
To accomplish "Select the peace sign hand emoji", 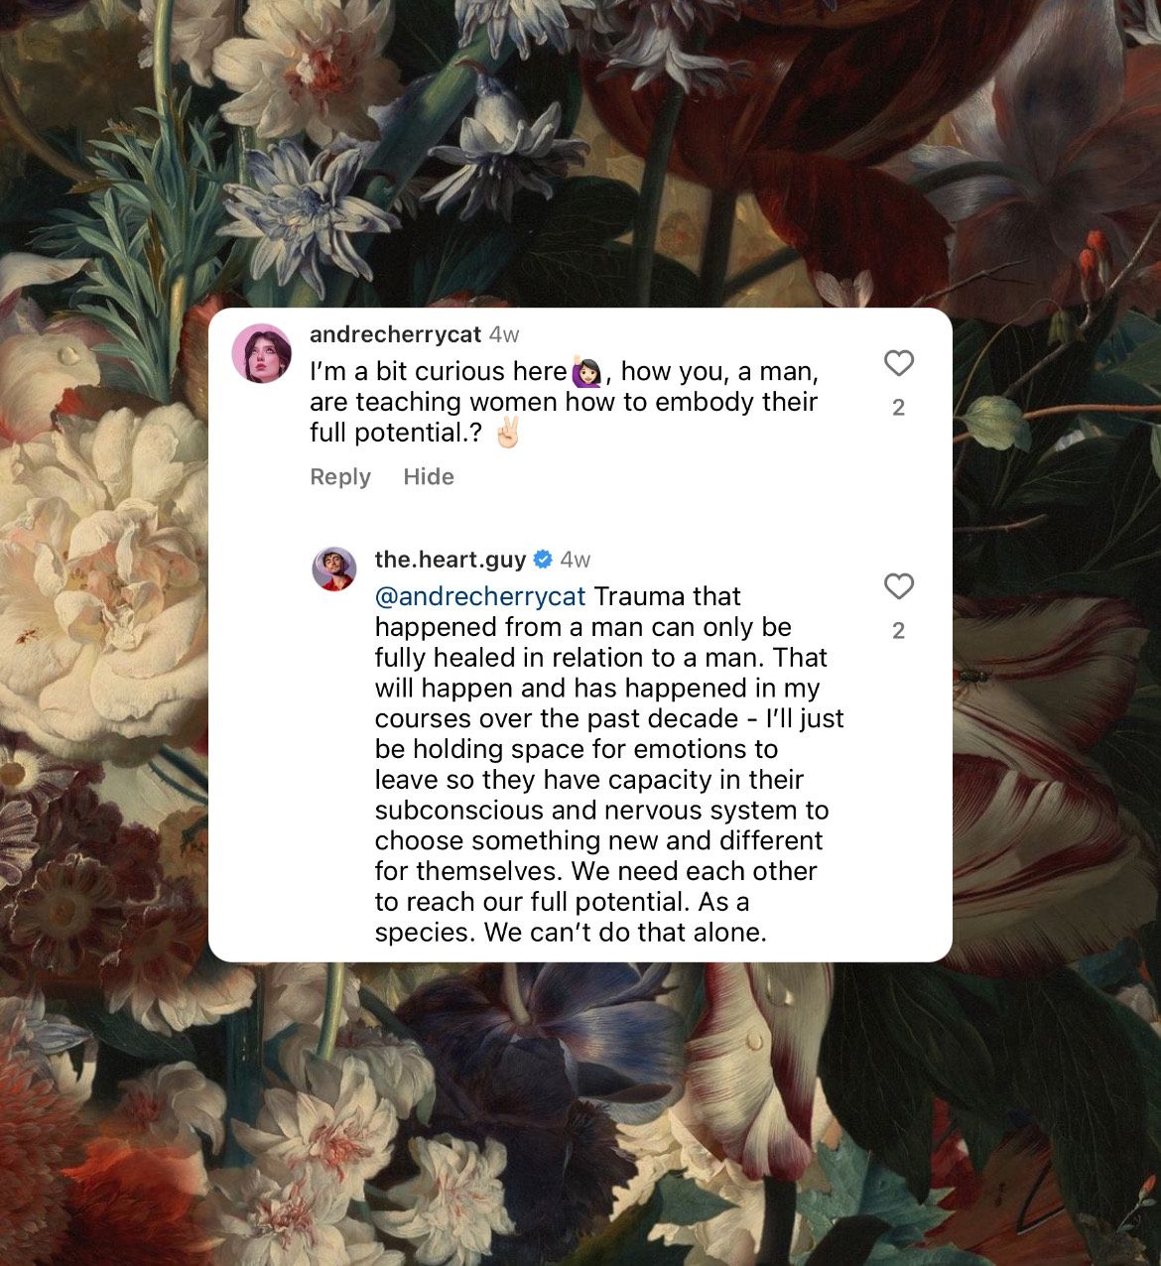I will [507, 433].
